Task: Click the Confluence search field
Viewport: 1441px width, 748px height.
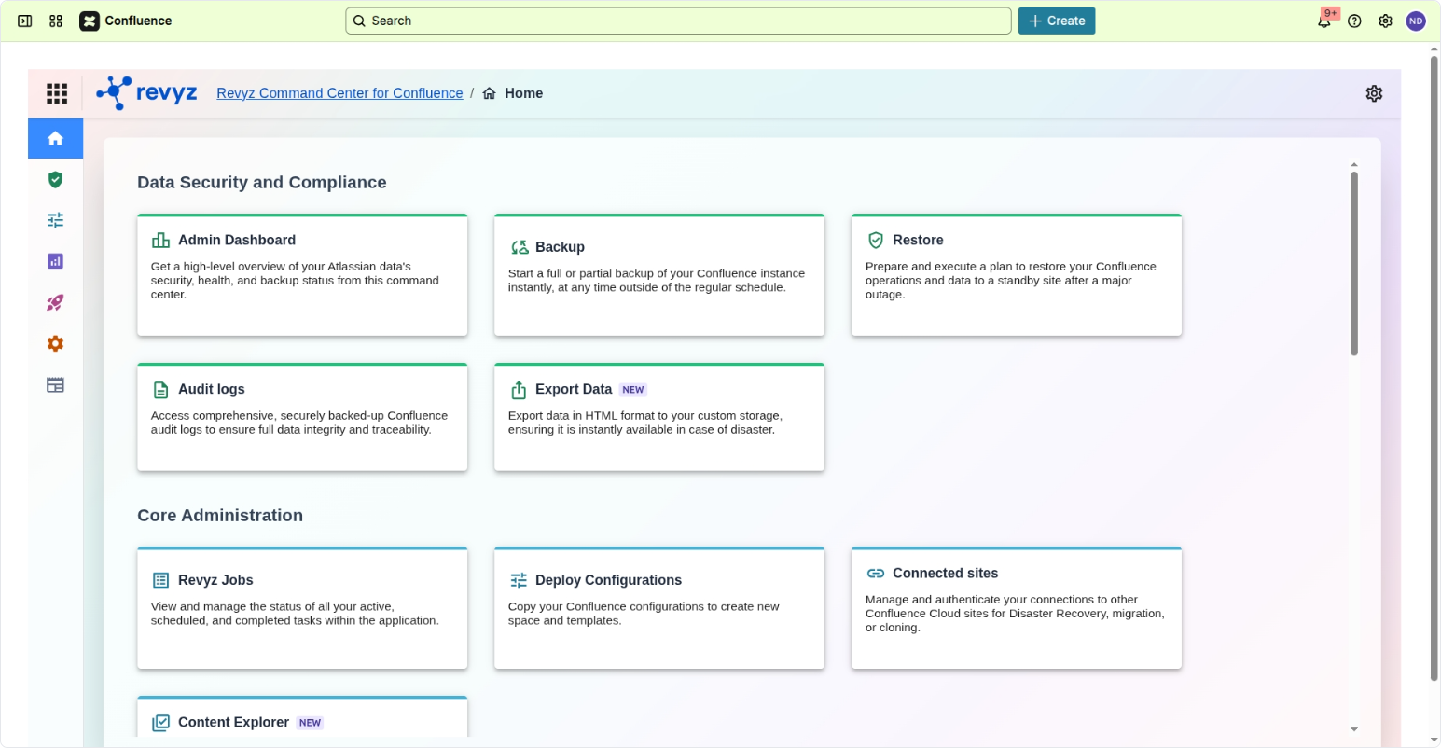Action: click(678, 21)
